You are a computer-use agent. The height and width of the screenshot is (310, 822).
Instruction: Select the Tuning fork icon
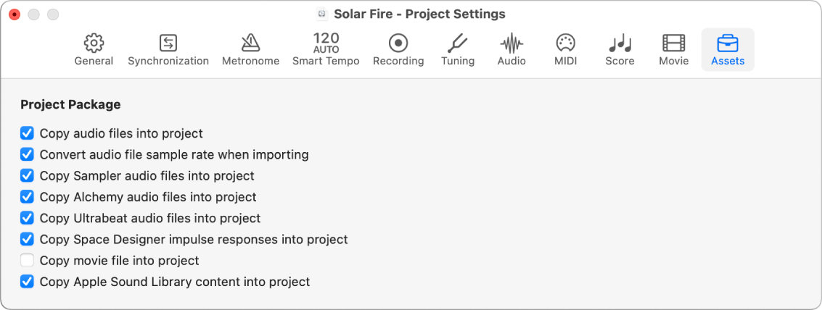(458, 43)
